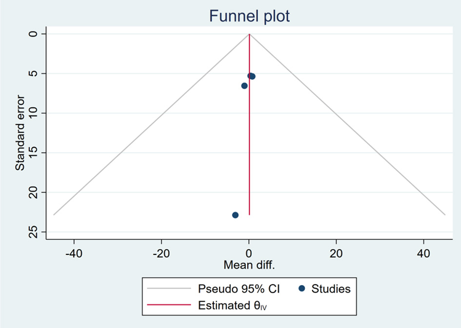Screen dimensions: 461x328
Task: Click the "Pseudo 95% CI" legend text
Action: [239, 289]
